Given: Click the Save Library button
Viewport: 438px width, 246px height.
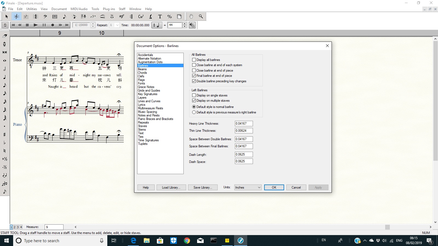Looking at the screenshot, I should point(203,188).
